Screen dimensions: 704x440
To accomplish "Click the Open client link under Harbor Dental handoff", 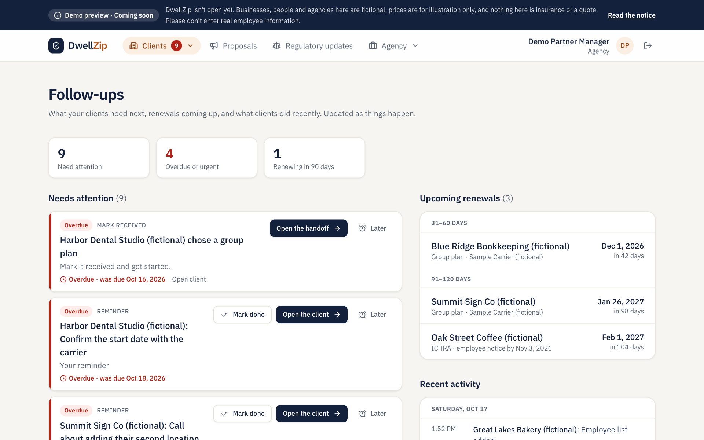I will [189, 279].
